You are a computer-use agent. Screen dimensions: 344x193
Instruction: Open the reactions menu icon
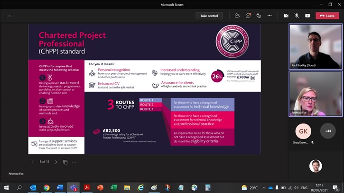[259, 16]
